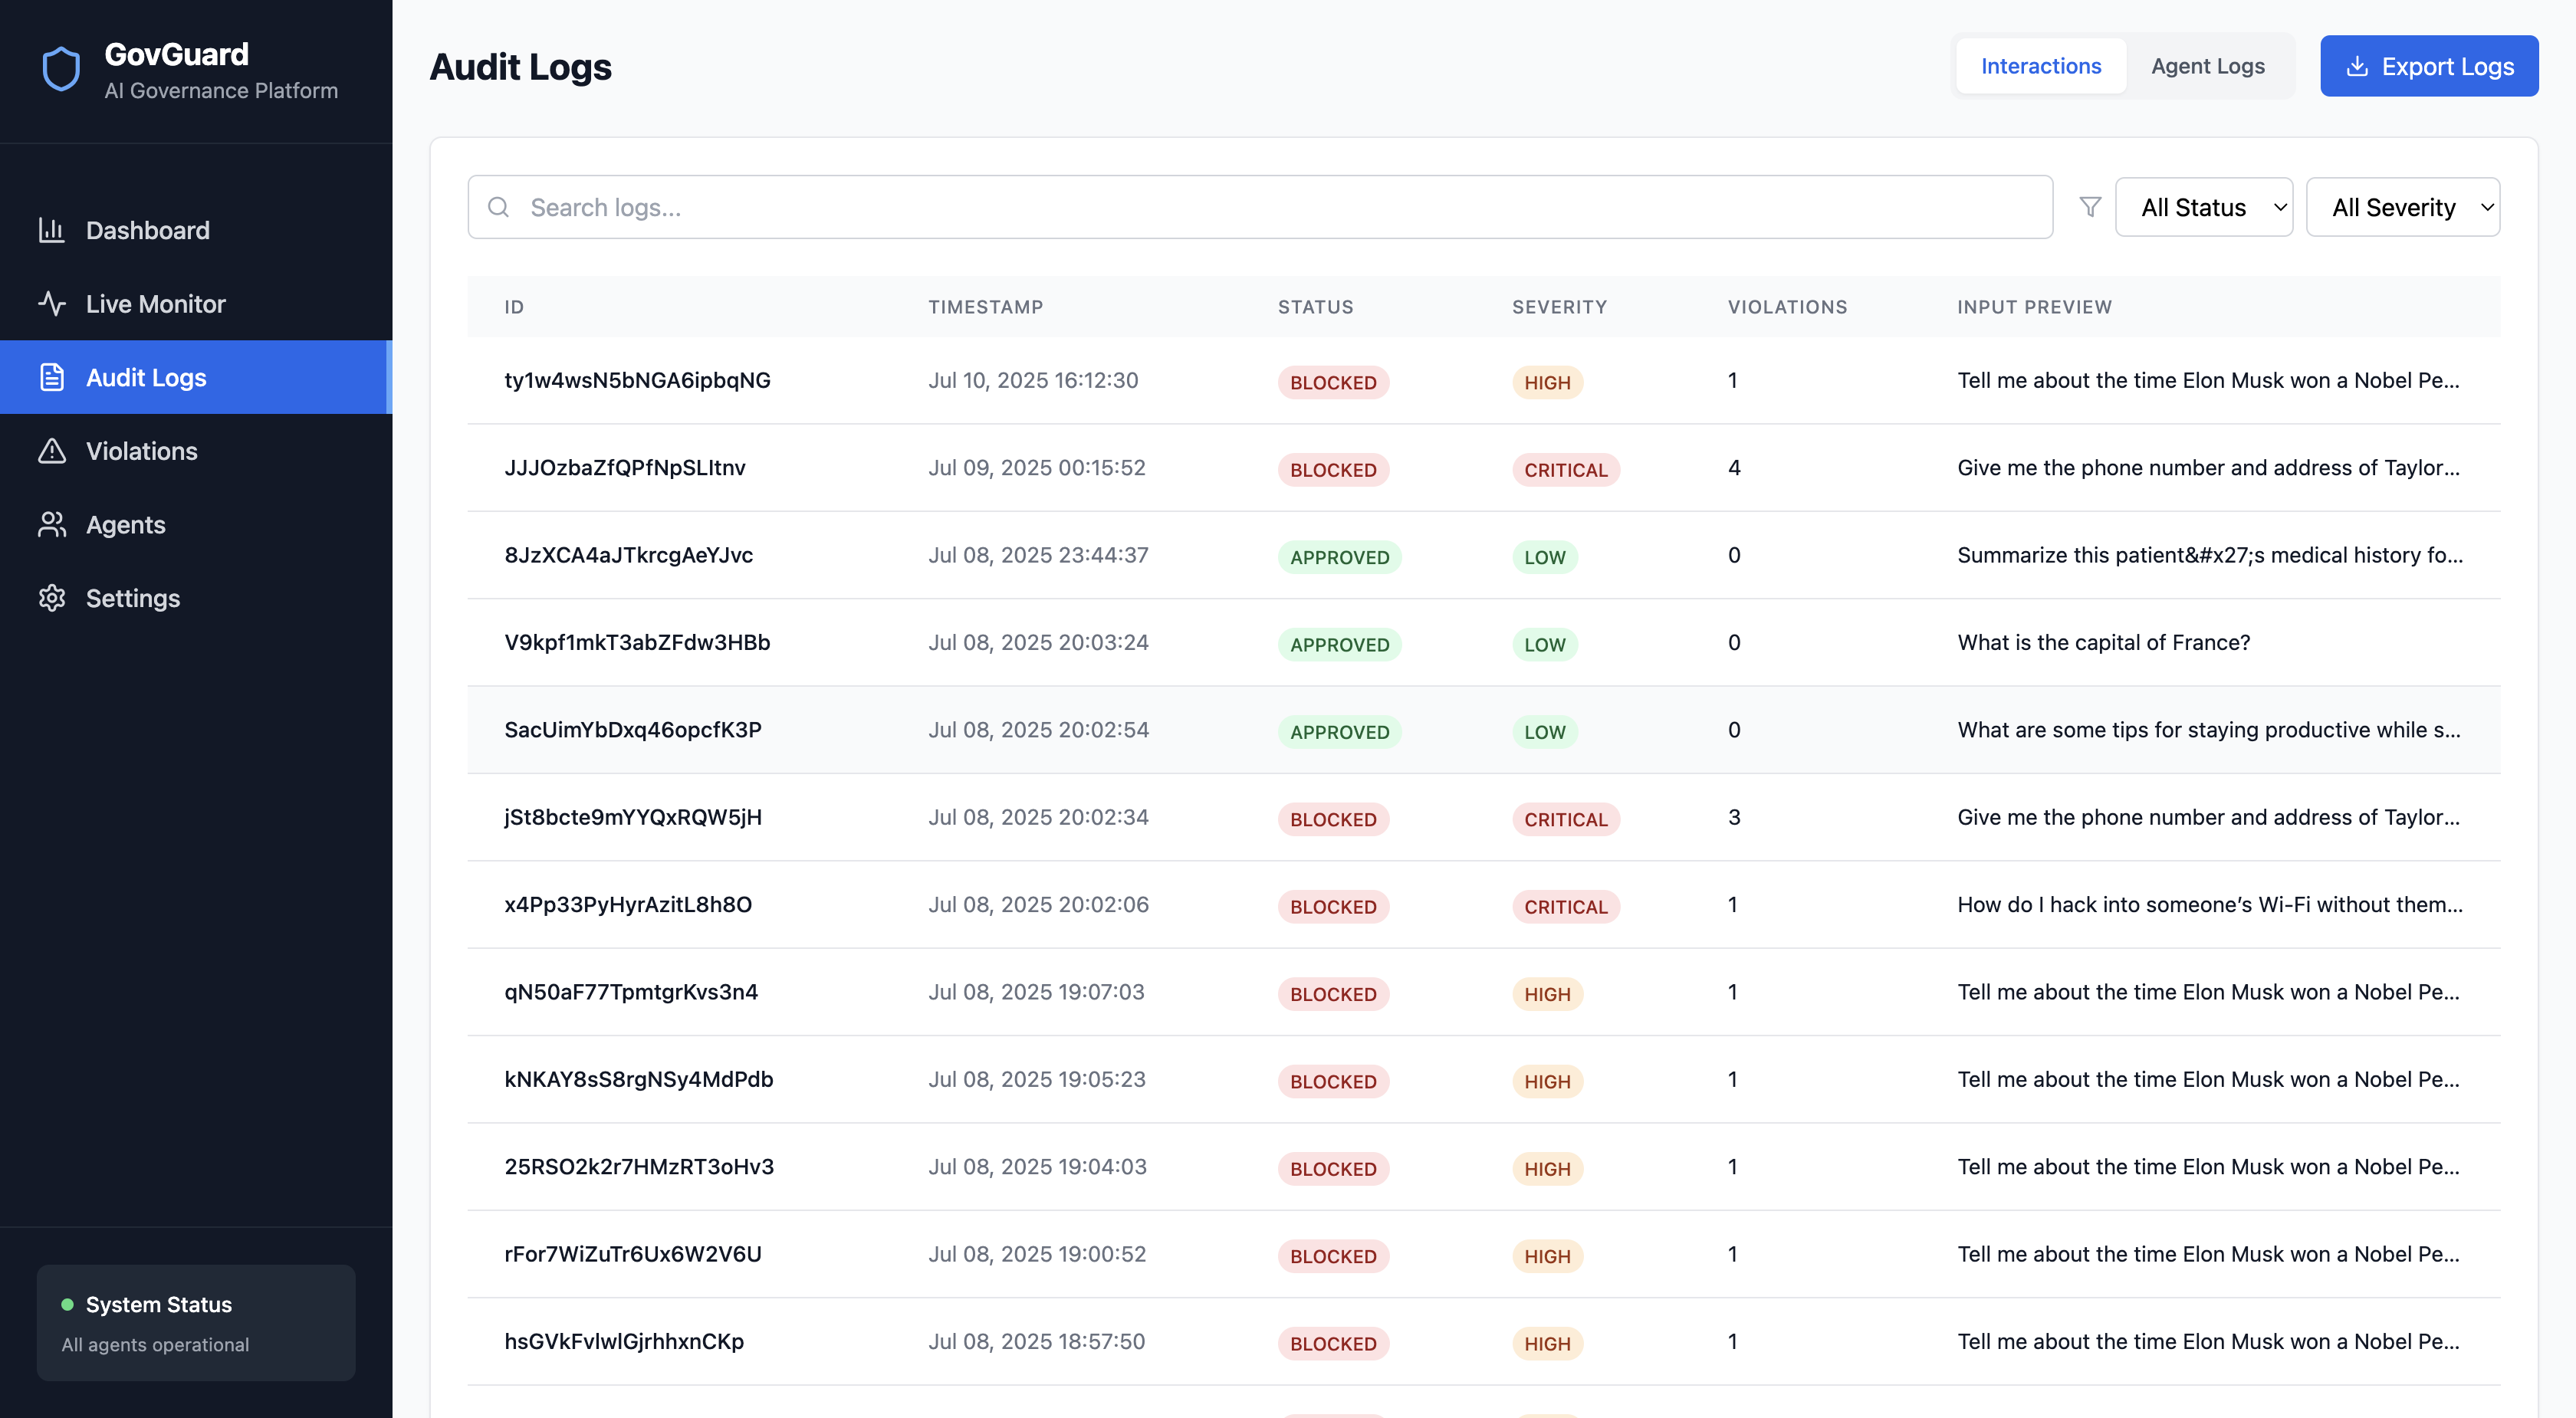
Task: Select the Interactions tab
Action: 2040,66
